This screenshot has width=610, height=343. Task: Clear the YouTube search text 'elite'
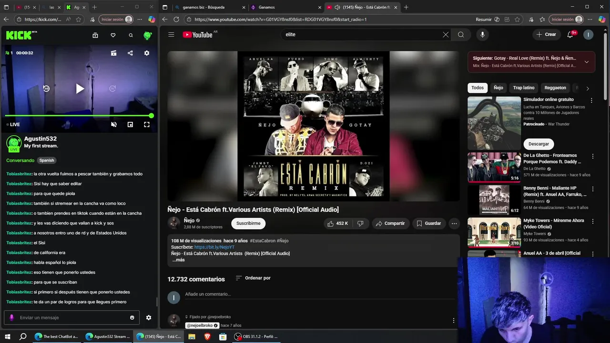coord(446,34)
